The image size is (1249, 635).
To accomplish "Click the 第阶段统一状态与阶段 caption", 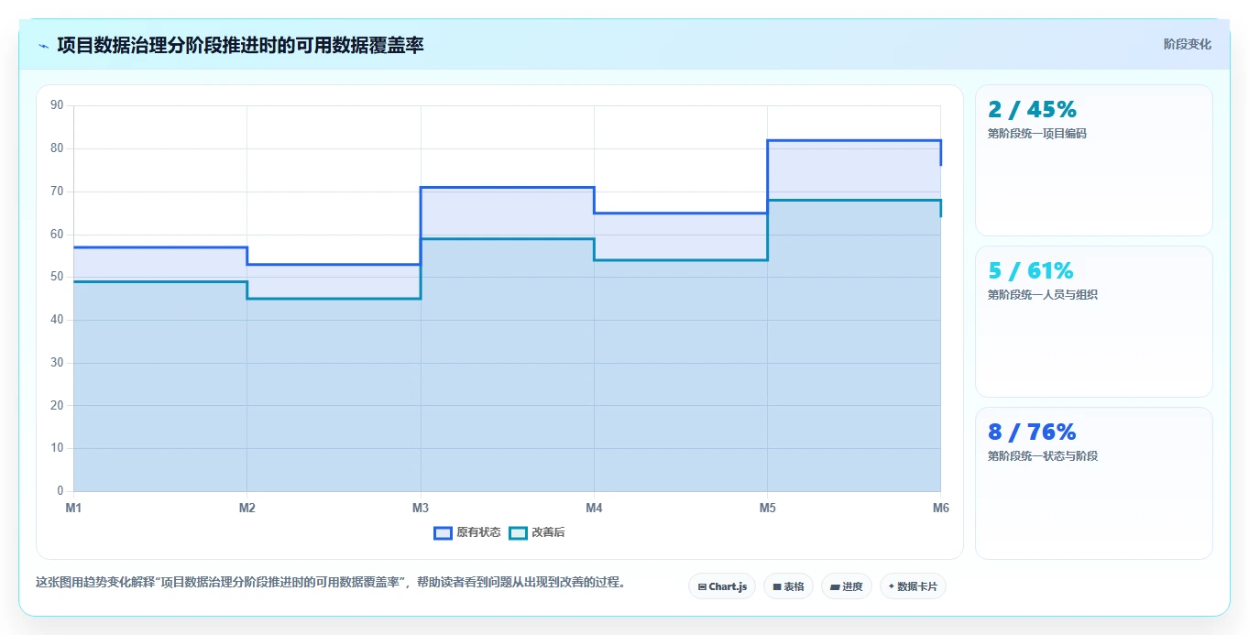I will tap(1042, 456).
